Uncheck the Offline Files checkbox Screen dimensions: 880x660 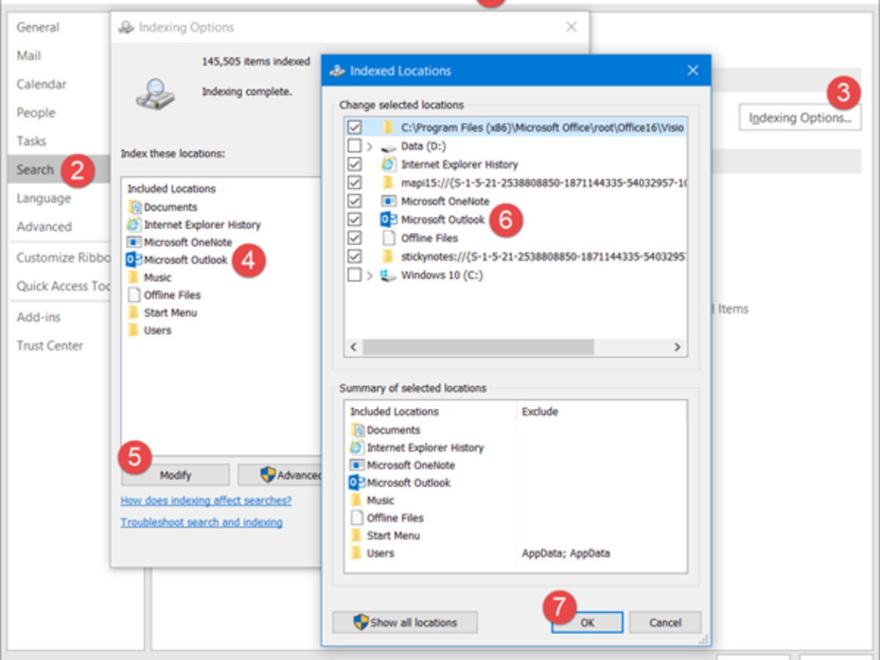coord(355,238)
